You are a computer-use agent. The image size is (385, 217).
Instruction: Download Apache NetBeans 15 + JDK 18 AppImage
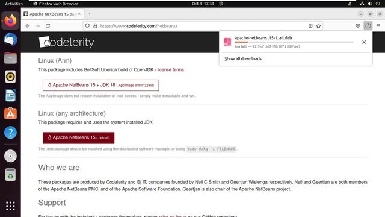100,85
